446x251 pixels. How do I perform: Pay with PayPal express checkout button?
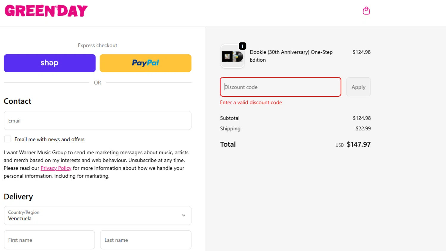pos(145,63)
